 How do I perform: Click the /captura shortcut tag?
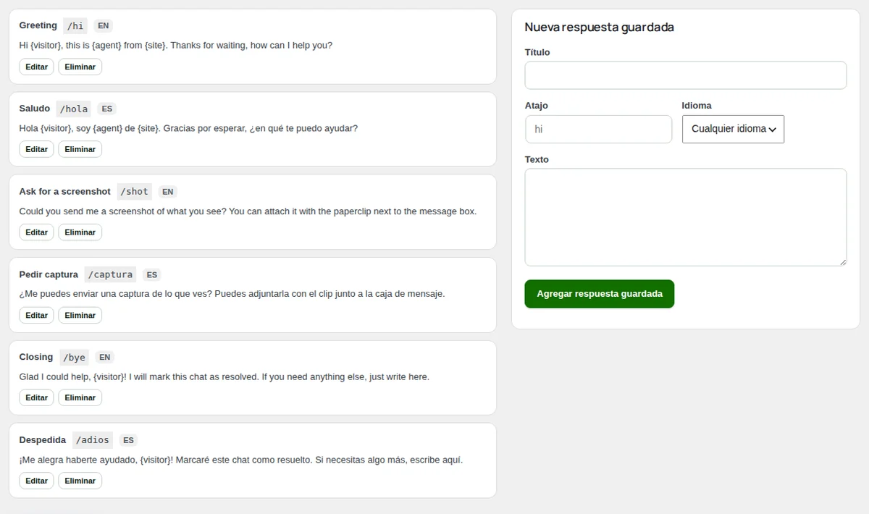coord(110,274)
